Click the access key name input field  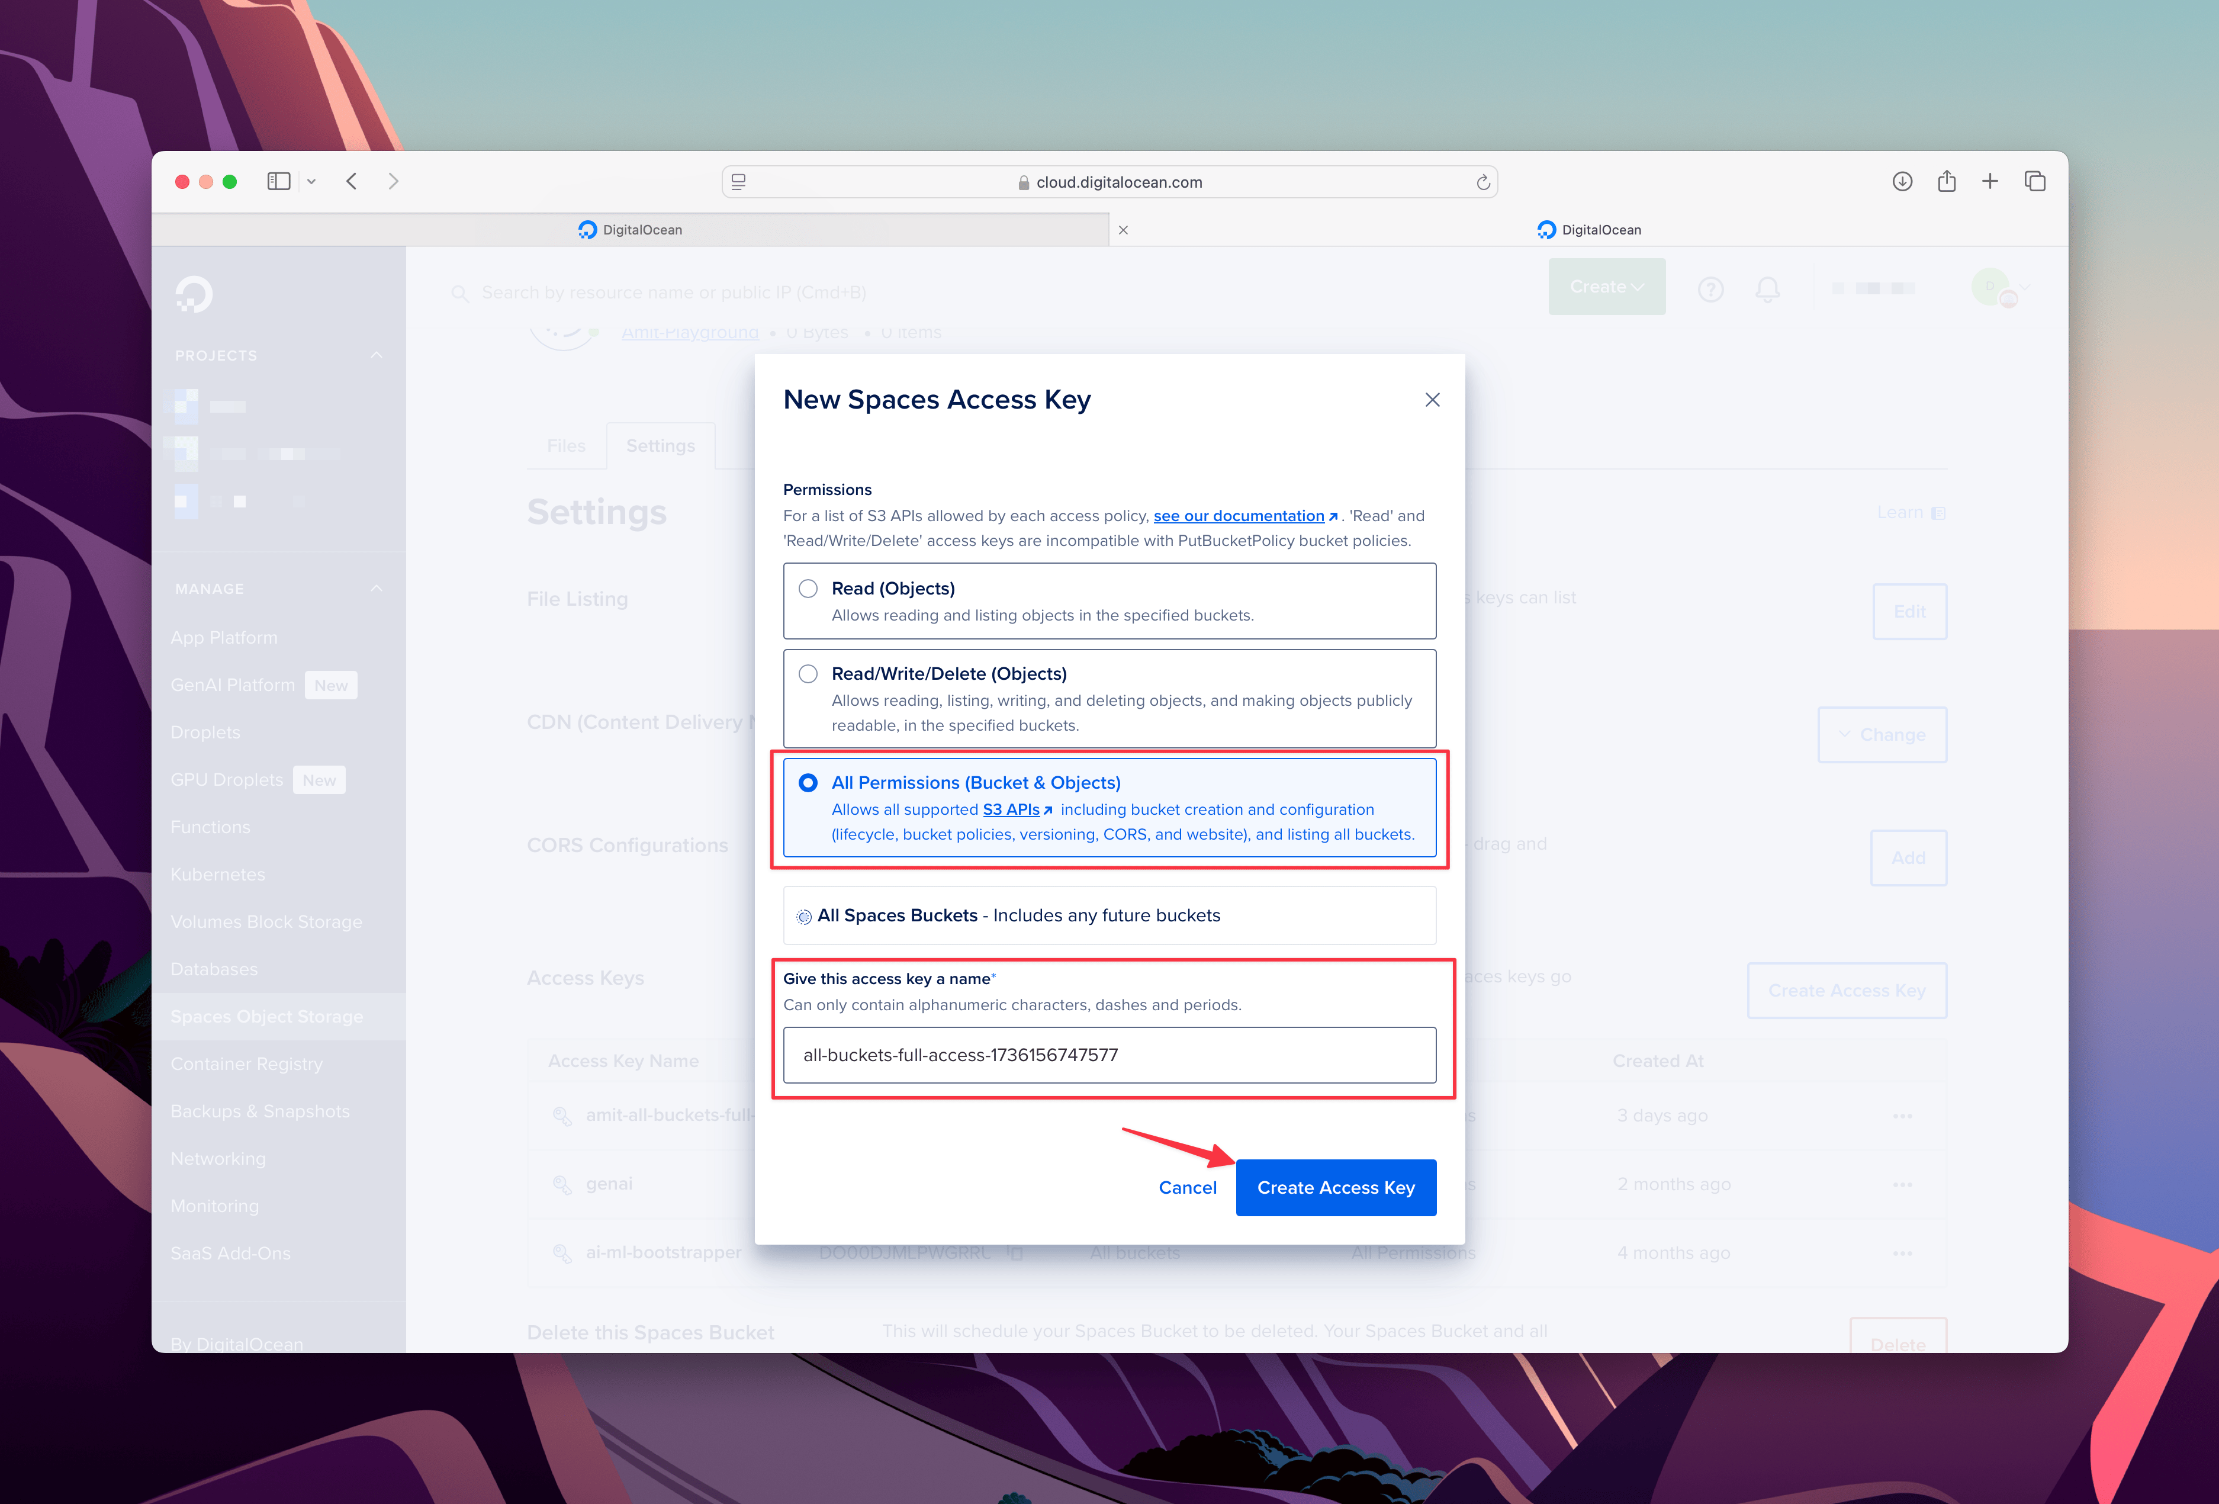1109,1054
